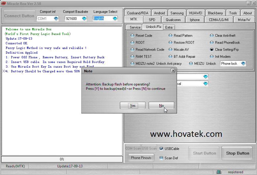The width and height of the screenshot is (257, 175).
Task: Switch to the SPD tab
Action: tap(152, 20)
